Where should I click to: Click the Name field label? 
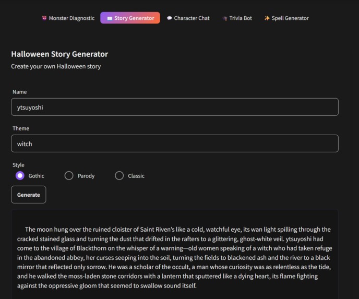tap(19, 92)
